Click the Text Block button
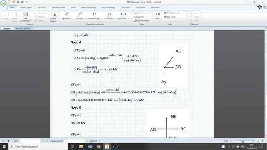267x150 pixels. click(x=40, y=13)
